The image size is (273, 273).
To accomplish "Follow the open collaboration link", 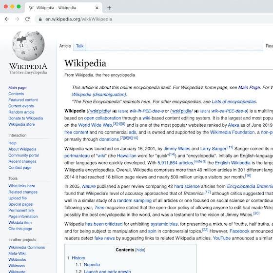I will click(x=102, y=118).
